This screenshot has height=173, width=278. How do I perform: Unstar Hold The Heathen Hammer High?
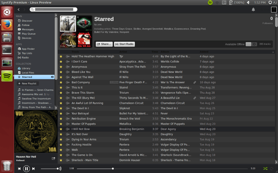[x=61, y=56]
